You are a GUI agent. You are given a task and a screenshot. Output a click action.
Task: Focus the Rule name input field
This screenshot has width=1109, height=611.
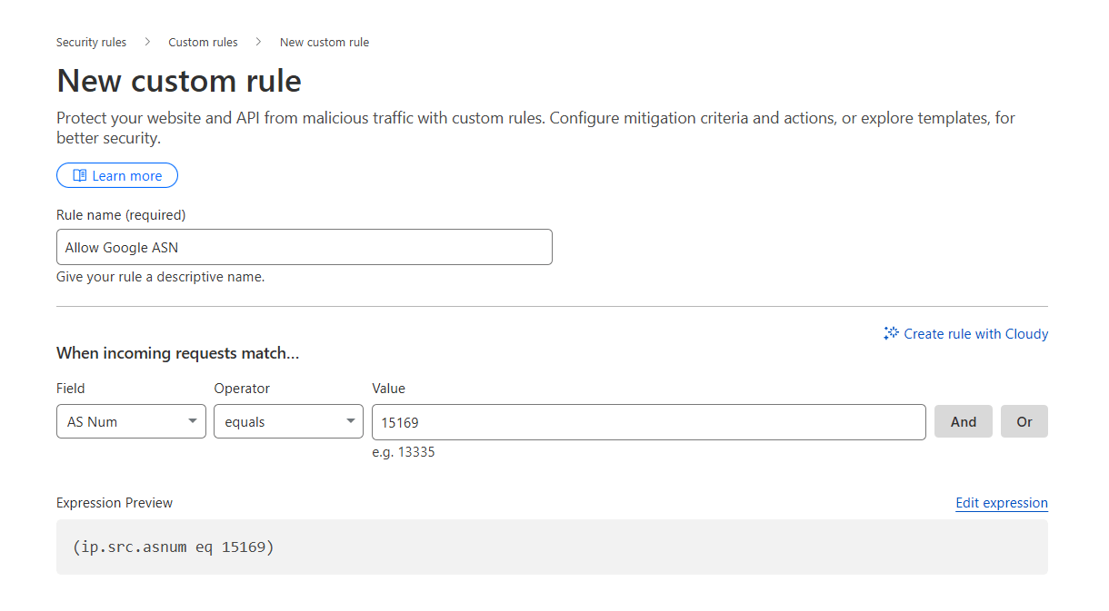304,247
